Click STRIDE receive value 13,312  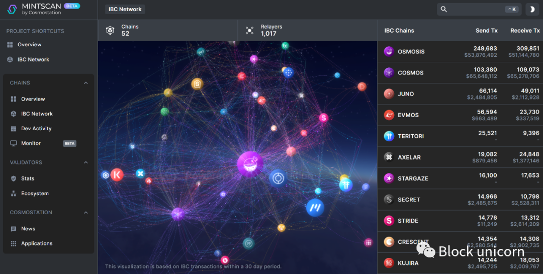(529, 218)
